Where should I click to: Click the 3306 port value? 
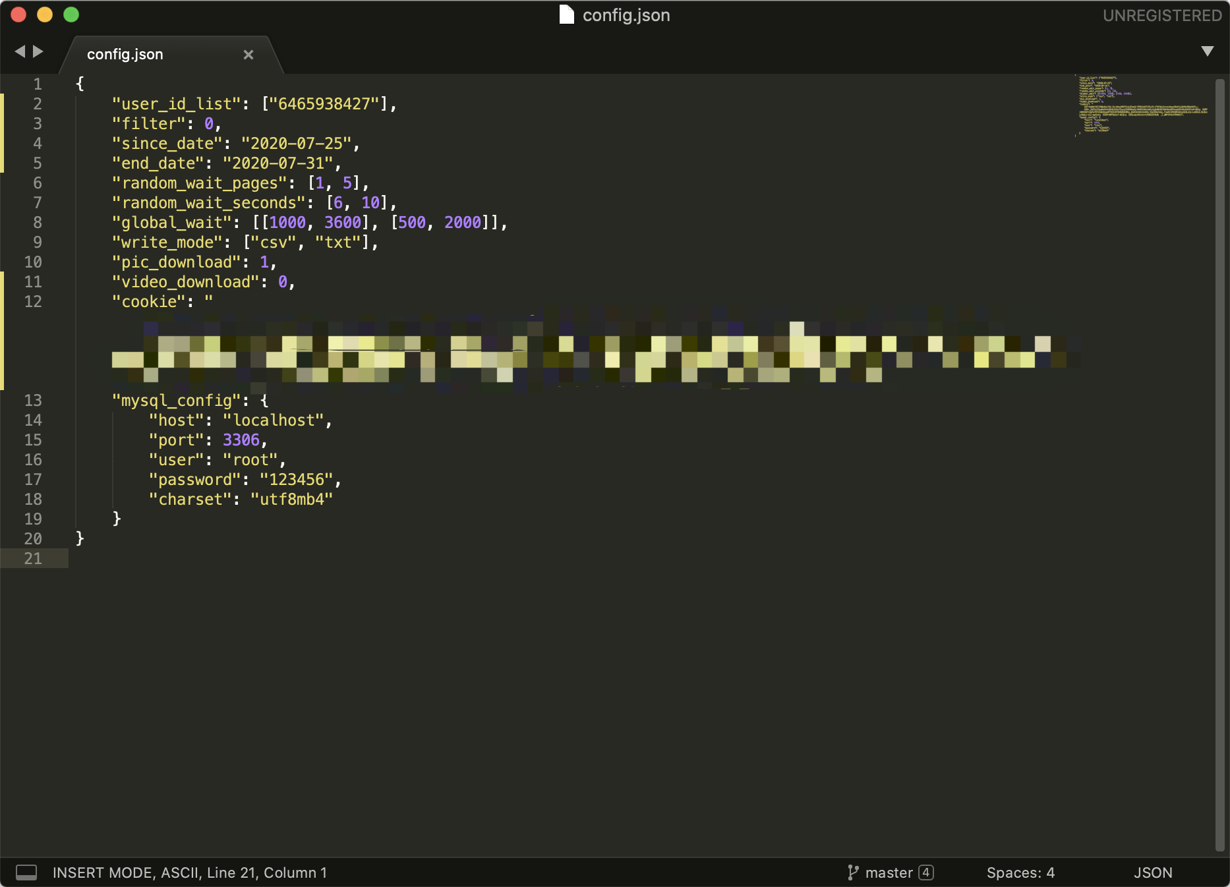click(x=241, y=440)
